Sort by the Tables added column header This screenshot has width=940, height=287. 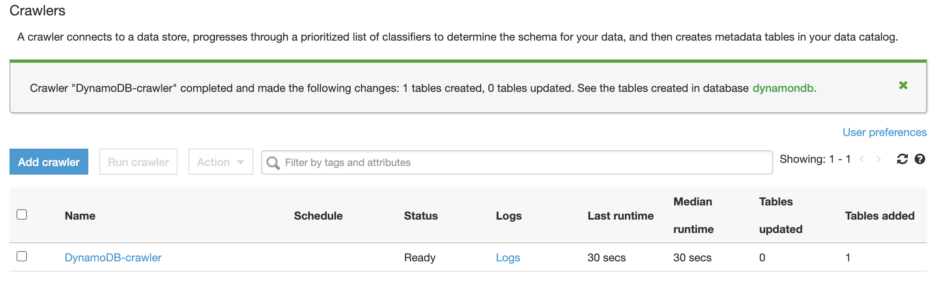click(880, 216)
